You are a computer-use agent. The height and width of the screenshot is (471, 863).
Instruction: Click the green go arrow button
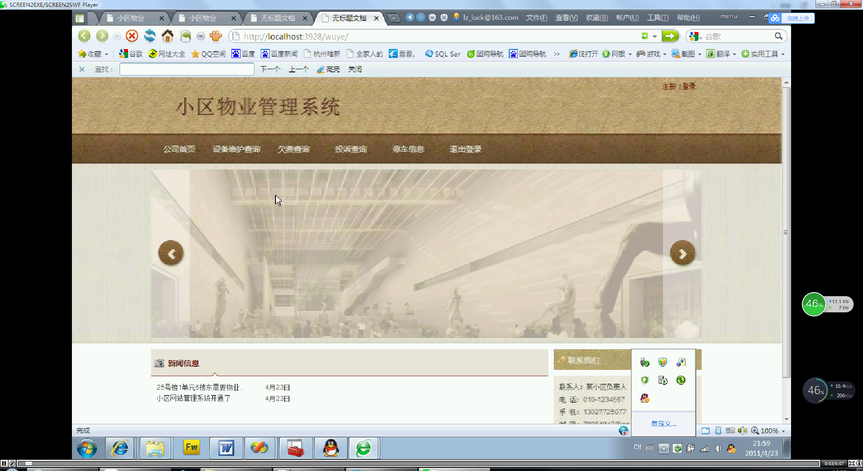(x=670, y=36)
